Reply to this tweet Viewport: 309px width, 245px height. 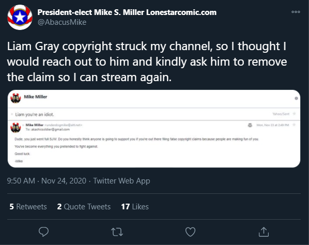(43, 232)
